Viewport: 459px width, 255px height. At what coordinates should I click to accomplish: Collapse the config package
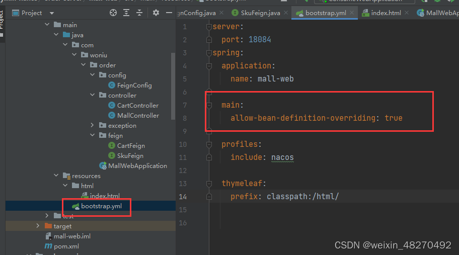(x=93, y=75)
